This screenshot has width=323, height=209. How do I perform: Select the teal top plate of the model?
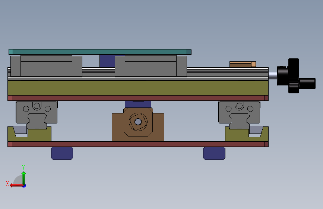point(100,52)
